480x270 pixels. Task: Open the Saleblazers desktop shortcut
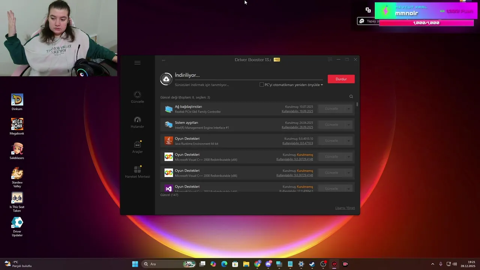pos(17,151)
